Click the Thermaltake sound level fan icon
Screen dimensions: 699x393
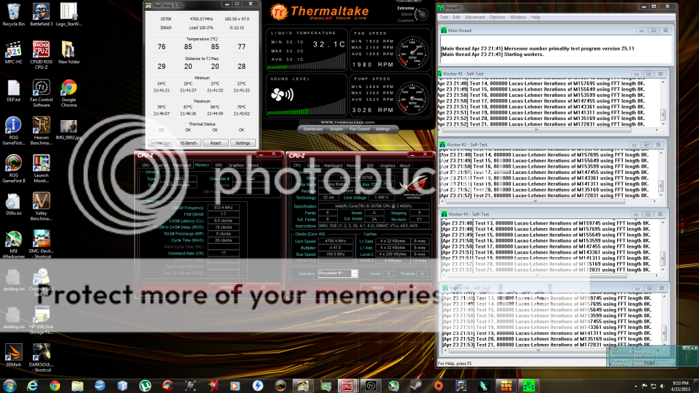282,94
